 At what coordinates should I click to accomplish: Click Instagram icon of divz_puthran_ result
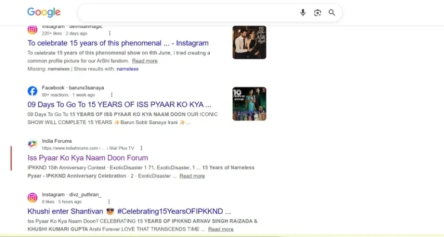pos(32,198)
